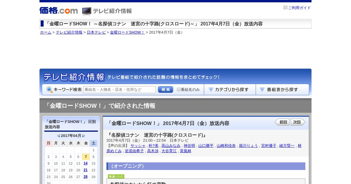Select calendar date 28
This screenshot has width=351, height=184.
click(x=85, y=177)
